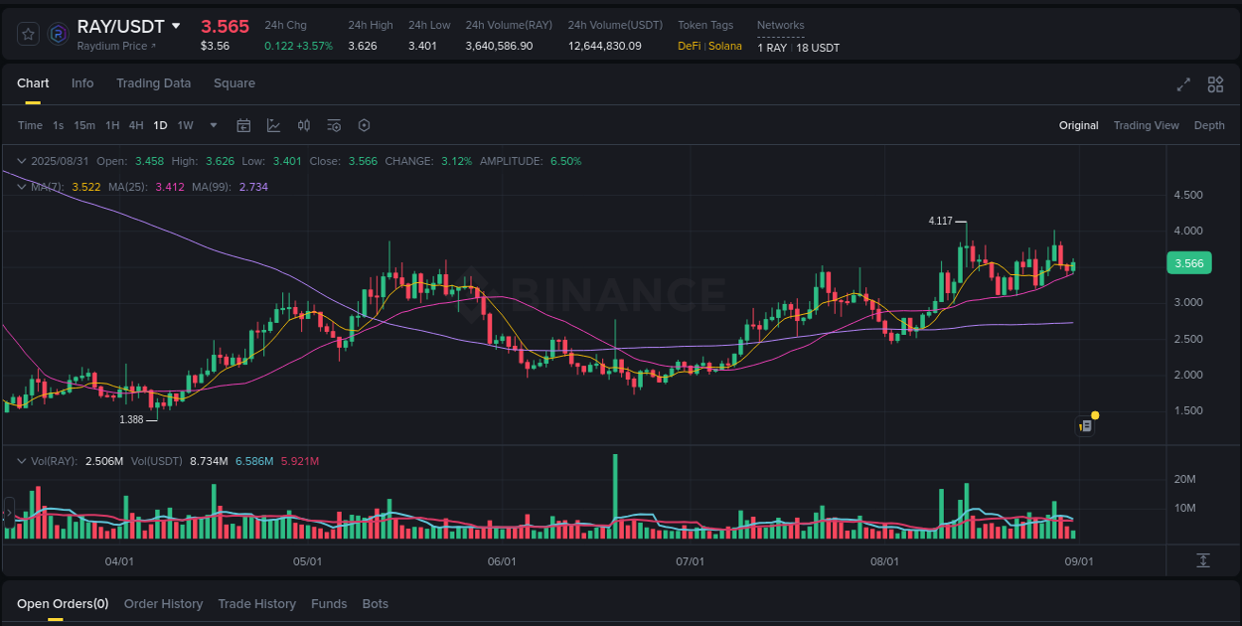Viewport: 1242px width, 626px height.
Task: Open the news feed icon with yellow dot
Action: click(x=1085, y=425)
